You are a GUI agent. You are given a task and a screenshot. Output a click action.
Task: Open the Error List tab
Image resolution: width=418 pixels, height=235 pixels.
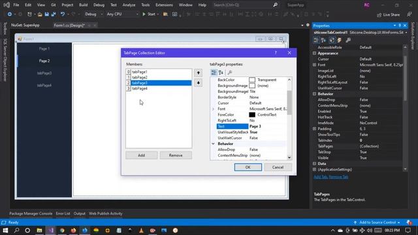tap(63, 213)
